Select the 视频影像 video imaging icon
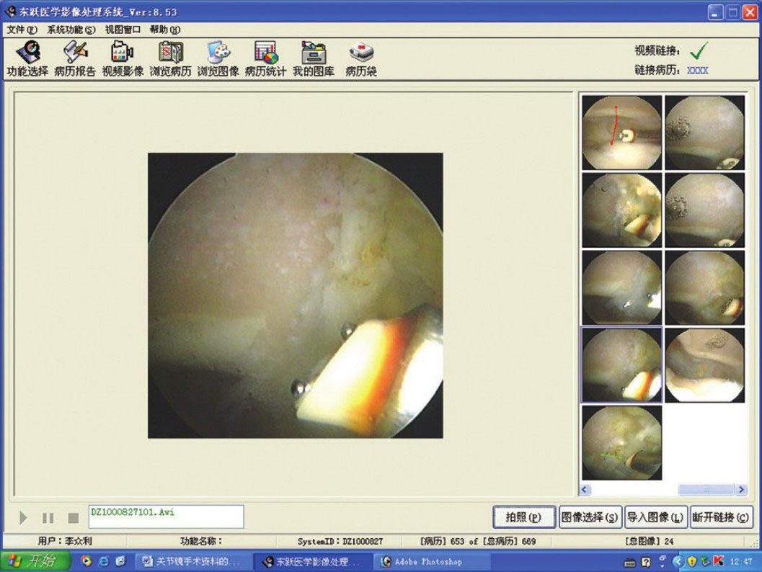 coord(123,59)
